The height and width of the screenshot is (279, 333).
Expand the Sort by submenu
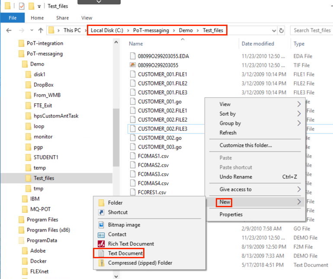click(256, 114)
